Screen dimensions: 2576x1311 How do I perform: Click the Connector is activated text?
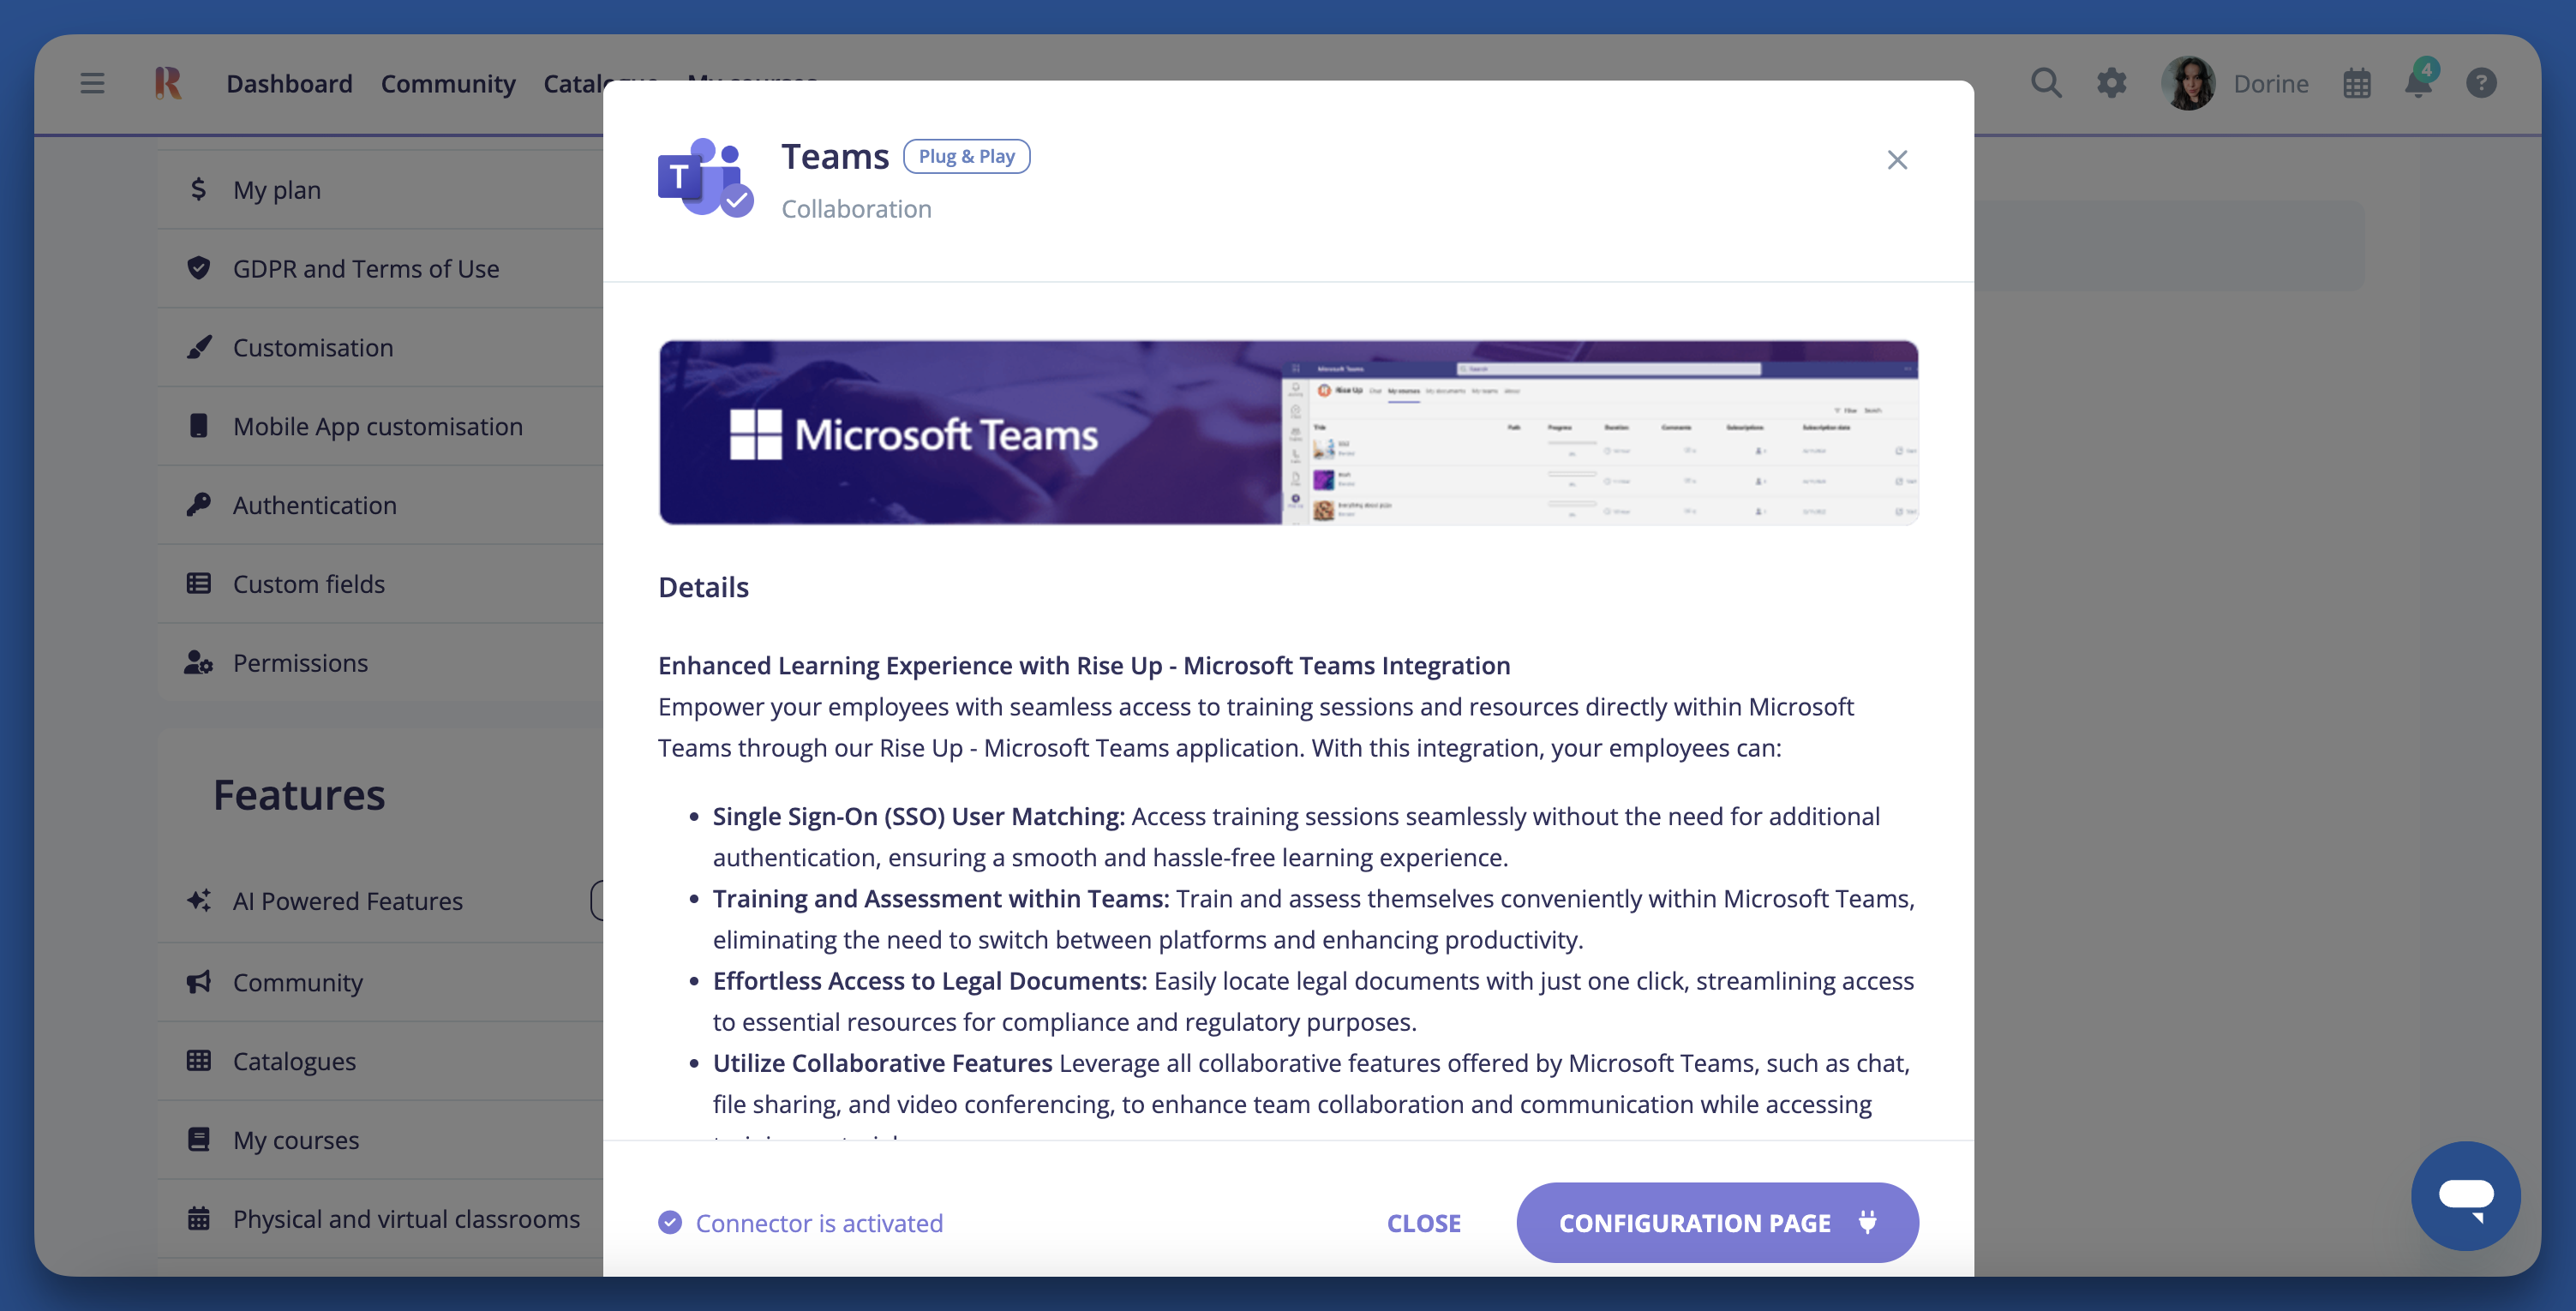819,1223
